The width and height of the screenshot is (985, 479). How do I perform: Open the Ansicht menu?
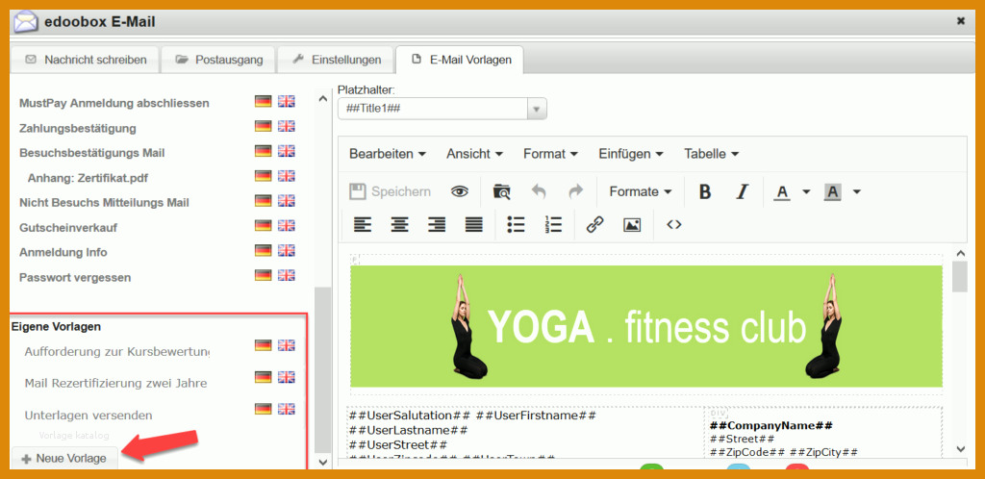(x=474, y=154)
